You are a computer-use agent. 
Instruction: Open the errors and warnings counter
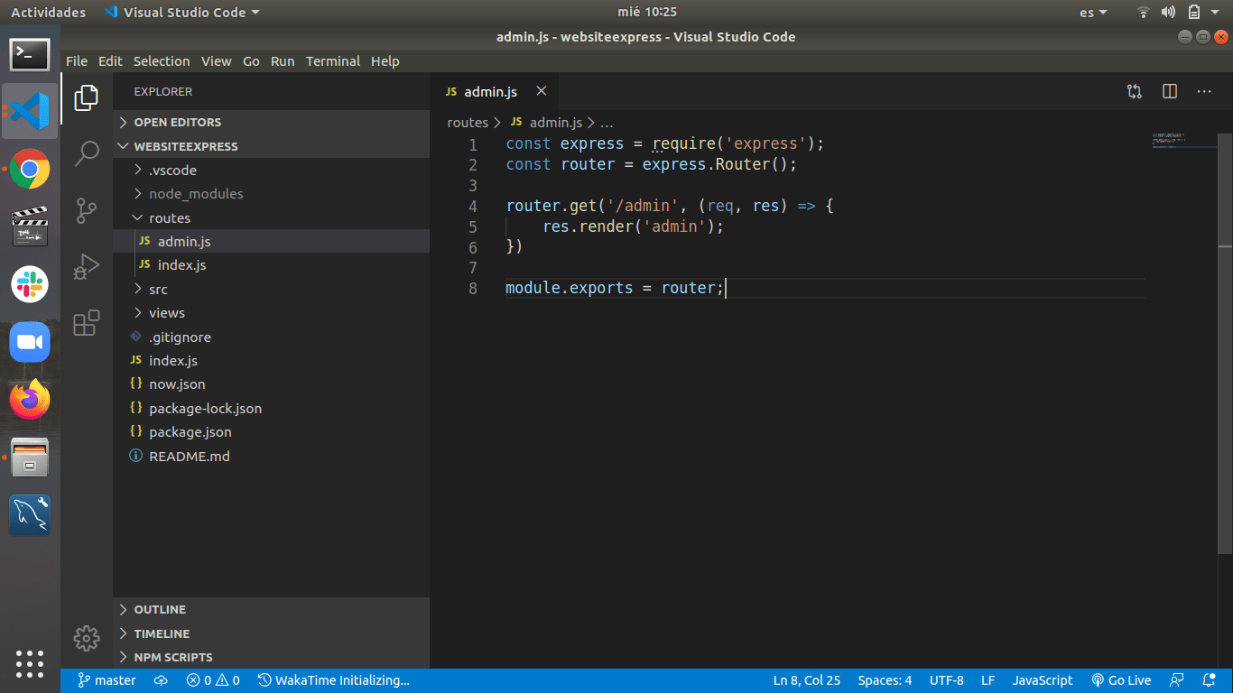[x=213, y=680]
